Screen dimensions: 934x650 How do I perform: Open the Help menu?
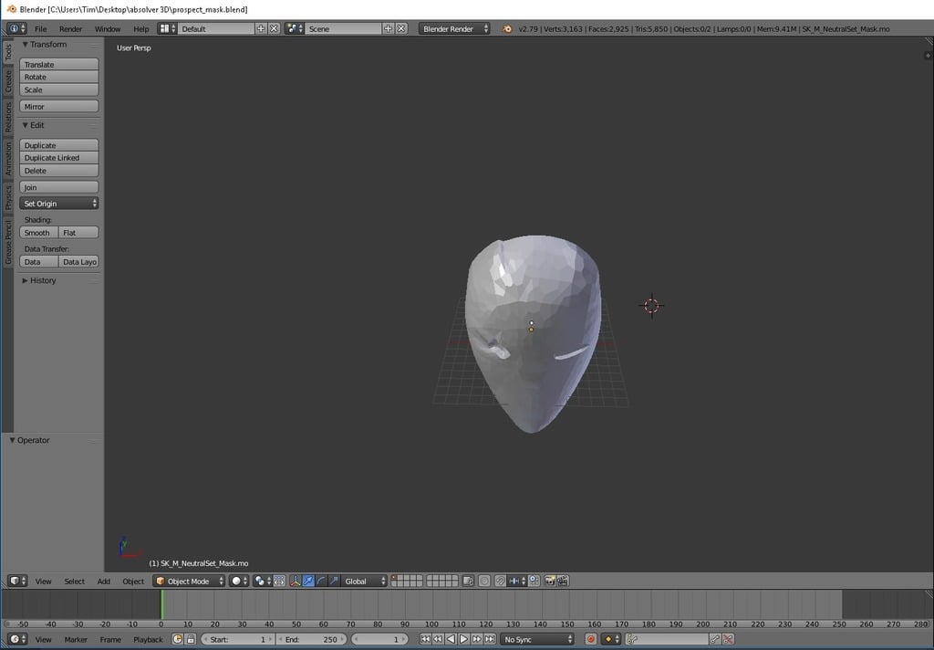click(x=141, y=28)
